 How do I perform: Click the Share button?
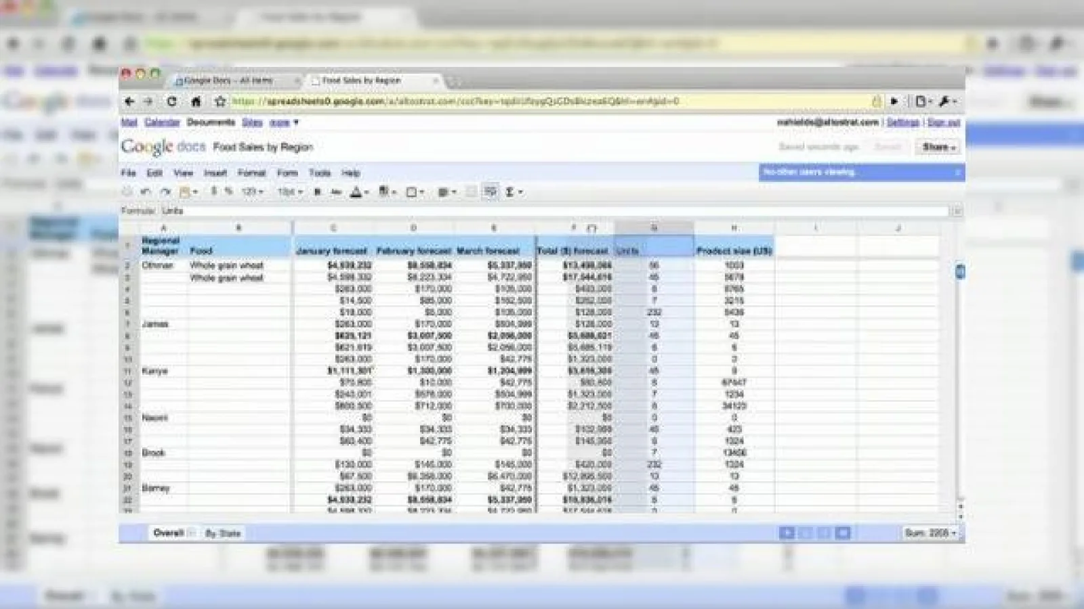pos(938,147)
